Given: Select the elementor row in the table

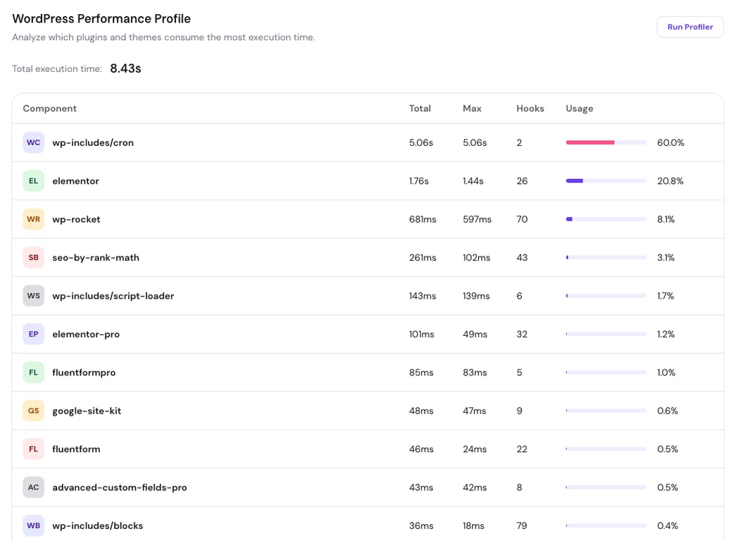Looking at the screenshot, I should pyautogui.click(x=282, y=180).
